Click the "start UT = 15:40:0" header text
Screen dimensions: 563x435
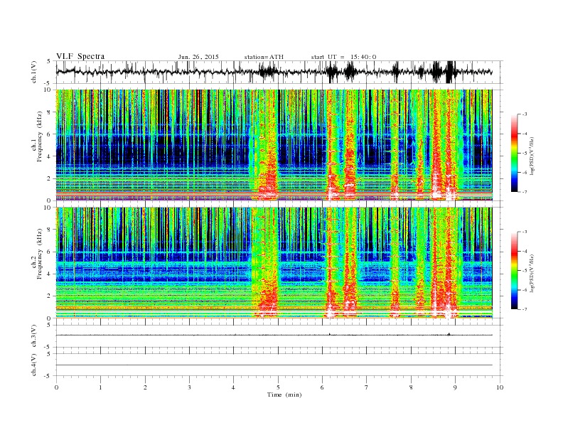click(x=343, y=57)
